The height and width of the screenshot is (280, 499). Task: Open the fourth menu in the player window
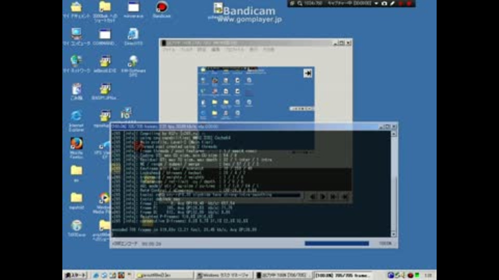click(x=216, y=50)
